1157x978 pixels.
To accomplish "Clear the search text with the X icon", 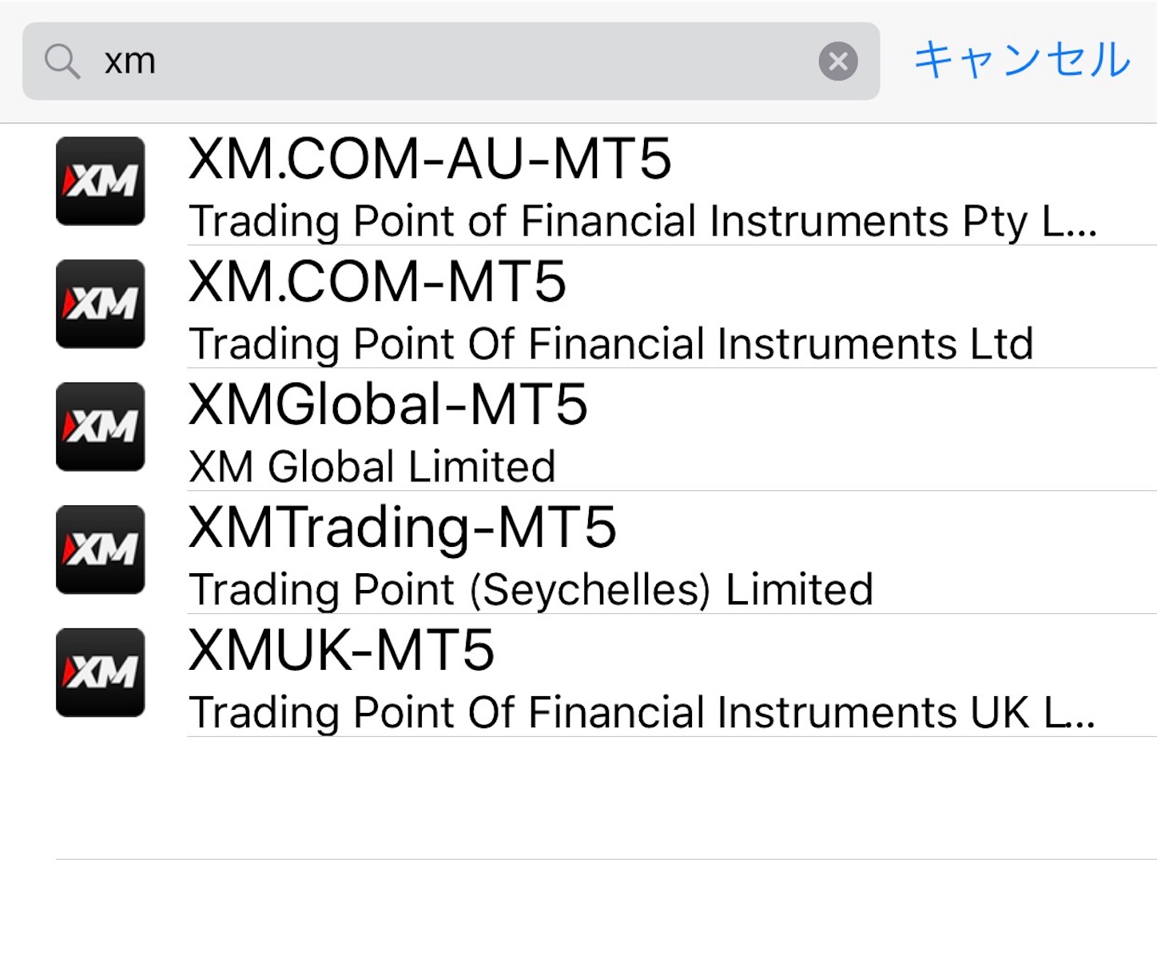I will (x=838, y=61).
